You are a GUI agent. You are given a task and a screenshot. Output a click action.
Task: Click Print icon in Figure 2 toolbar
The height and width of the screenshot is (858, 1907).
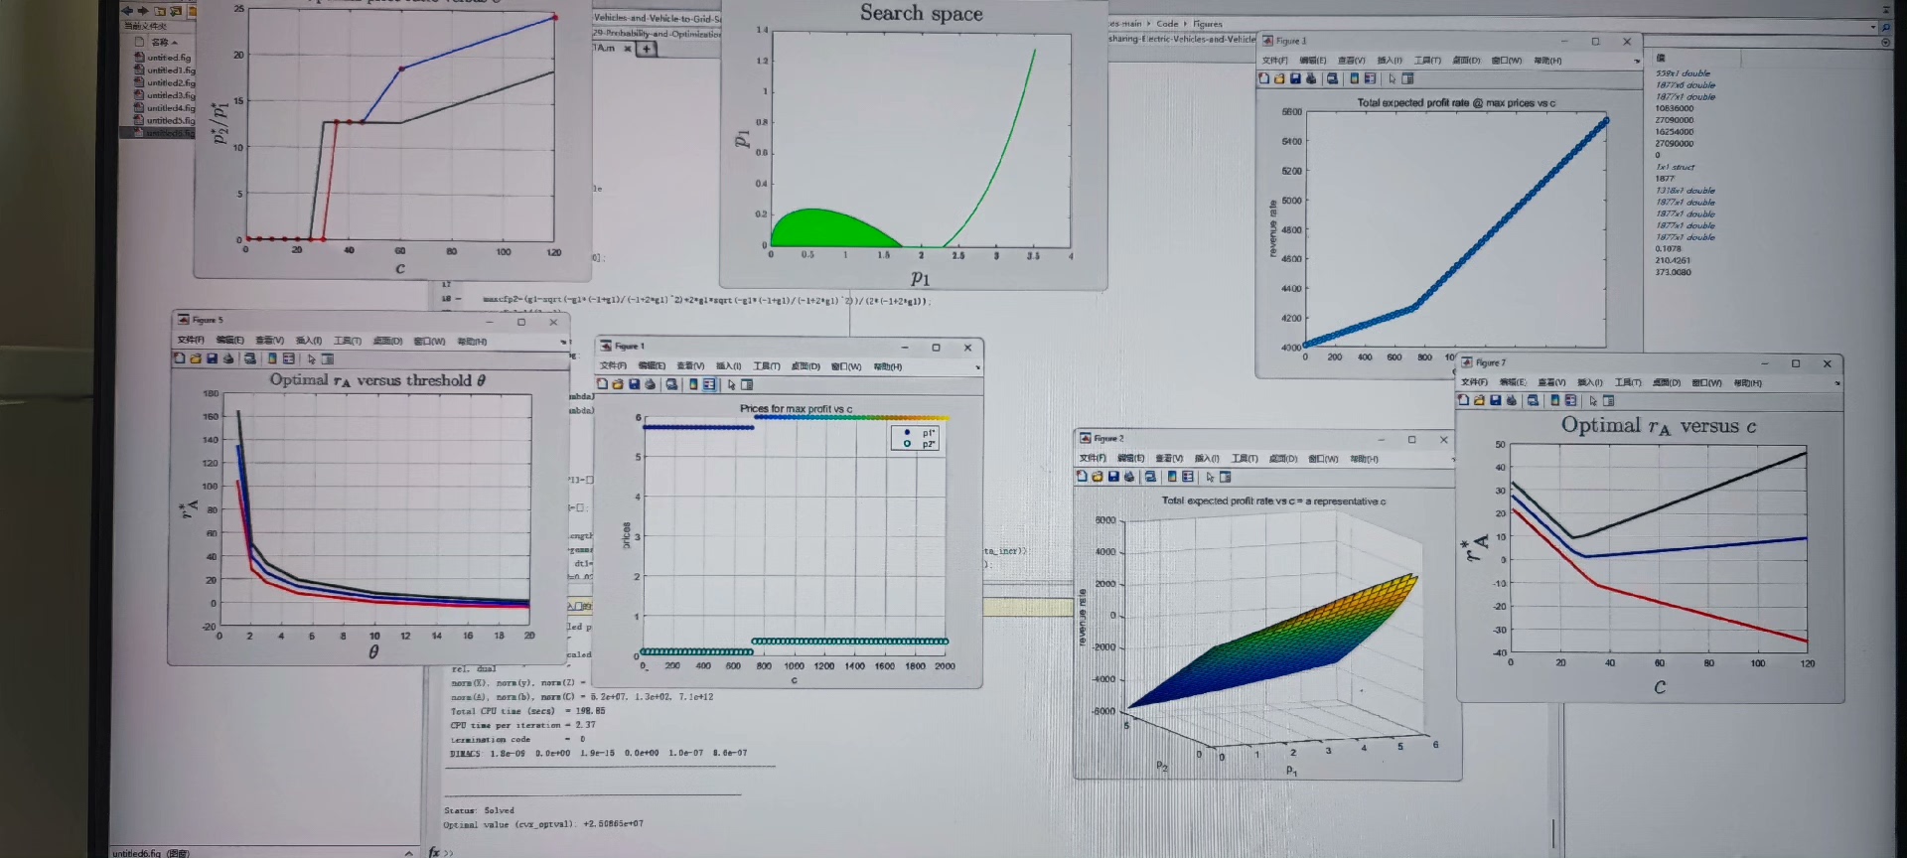click(x=1129, y=477)
